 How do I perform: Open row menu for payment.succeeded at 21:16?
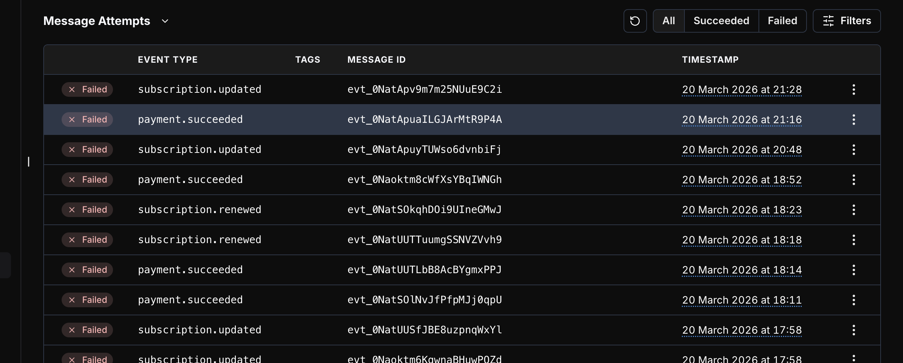[854, 119]
